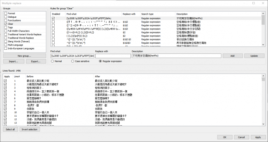Select the Normal search type radio

click(x=52, y=61)
